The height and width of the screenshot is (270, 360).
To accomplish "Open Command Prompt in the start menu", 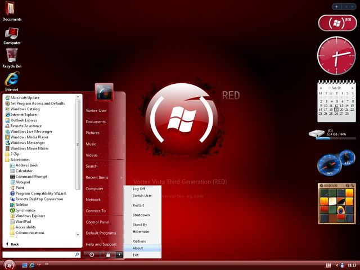I will 30,177.
